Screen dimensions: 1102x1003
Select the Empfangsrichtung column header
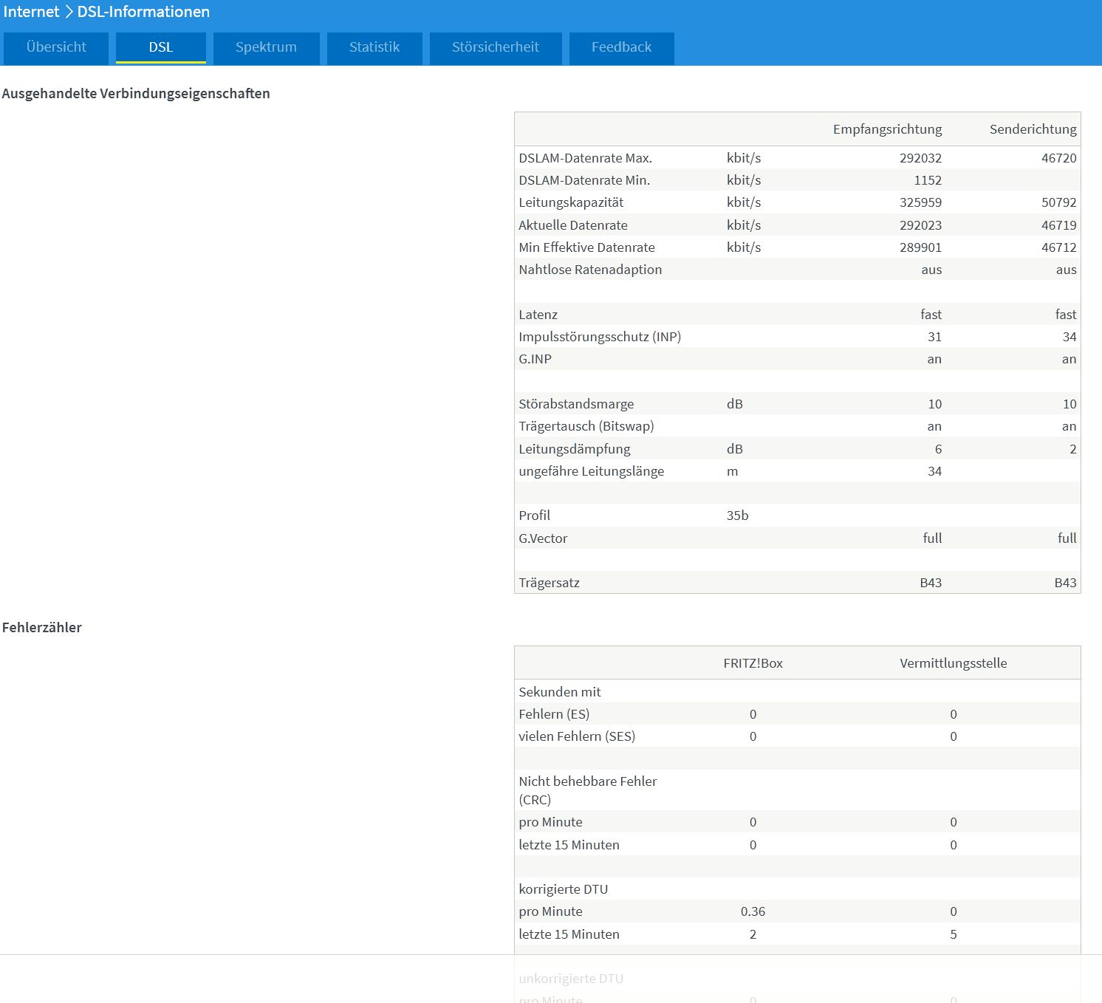888,129
